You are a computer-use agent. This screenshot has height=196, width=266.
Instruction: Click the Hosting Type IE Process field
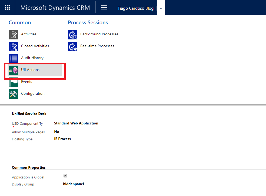(62, 139)
